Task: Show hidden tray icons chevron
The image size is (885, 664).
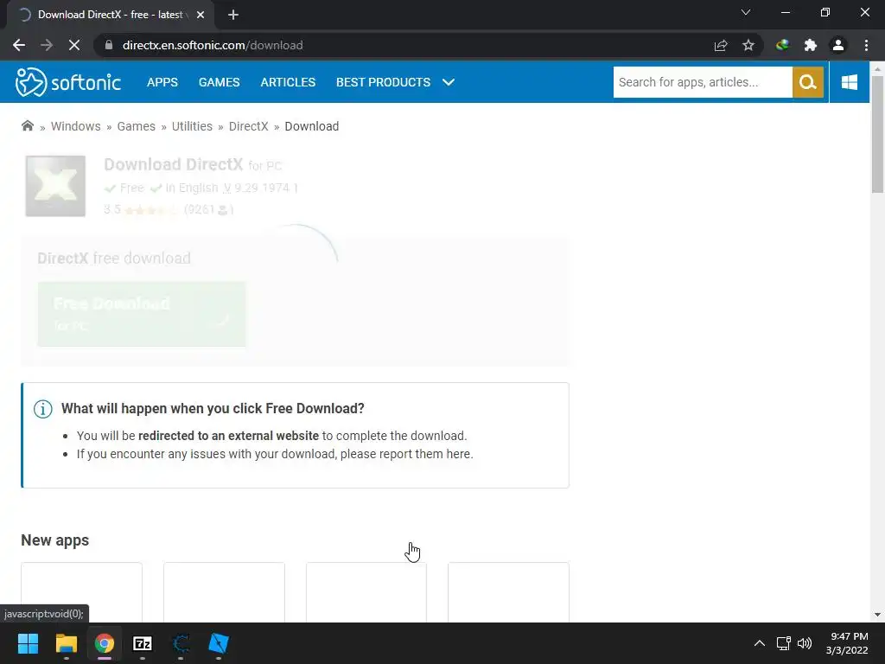Action: [760, 643]
